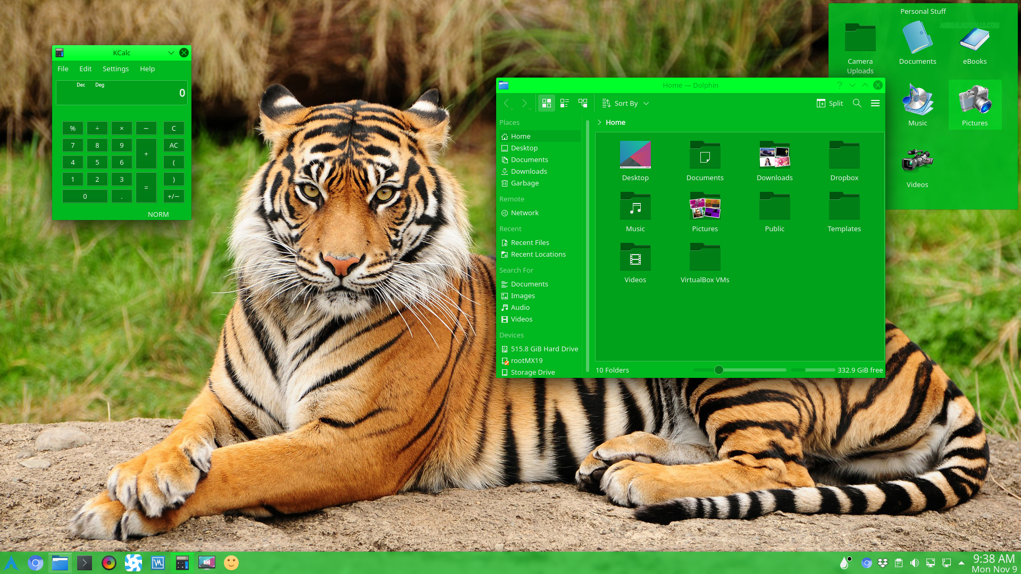Open Network under Remote
Viewport: 1021px width, 574px height.
(540, 213)
